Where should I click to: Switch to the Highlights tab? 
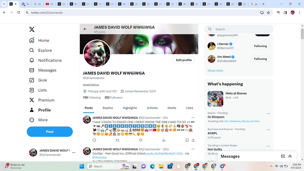(x=130, y=108)
